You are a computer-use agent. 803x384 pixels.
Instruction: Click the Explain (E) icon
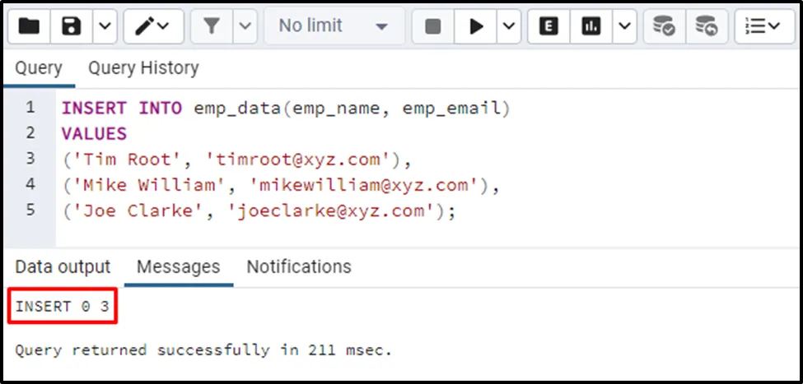pyautogui.click(x=549, y=26)
